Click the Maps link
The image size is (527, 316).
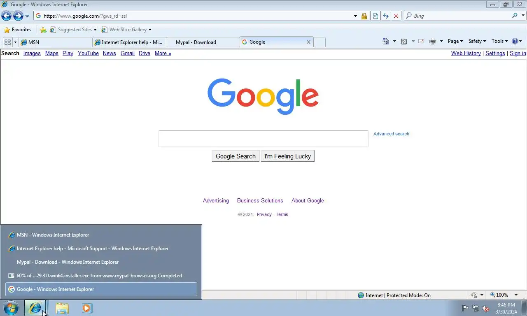(x=51, y=53)
